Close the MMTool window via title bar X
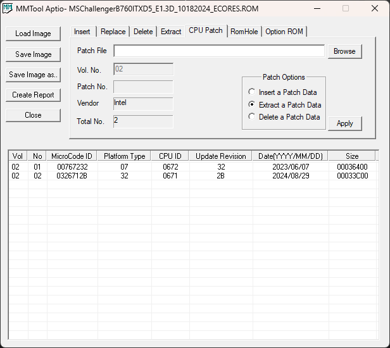The image size is (390, 348). coord(375,8)
